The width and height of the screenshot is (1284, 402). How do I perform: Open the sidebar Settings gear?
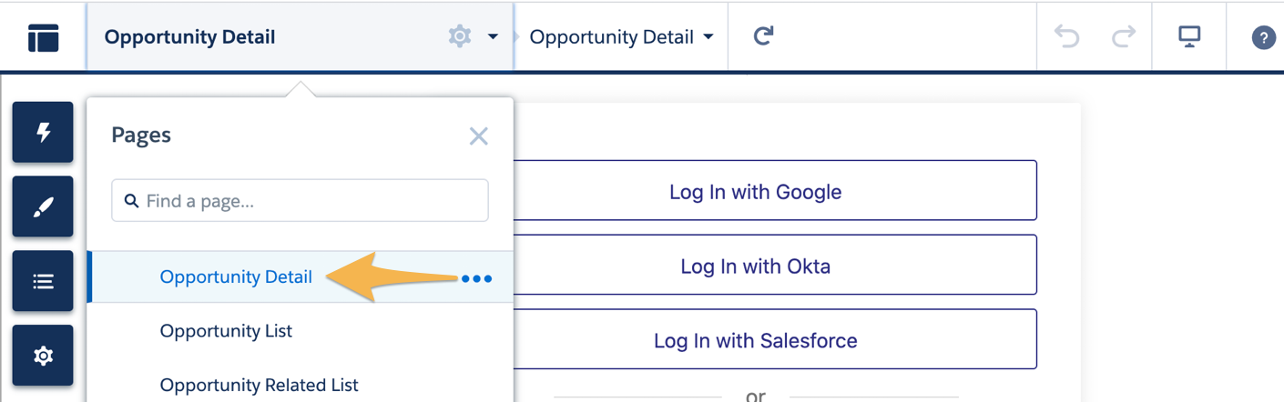[x=43, y=356]
